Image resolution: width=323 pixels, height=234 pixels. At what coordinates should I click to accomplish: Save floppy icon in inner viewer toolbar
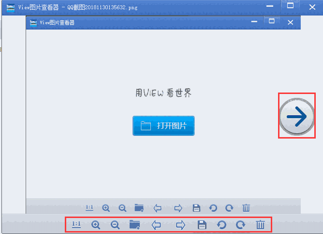(x=196, y=208)
